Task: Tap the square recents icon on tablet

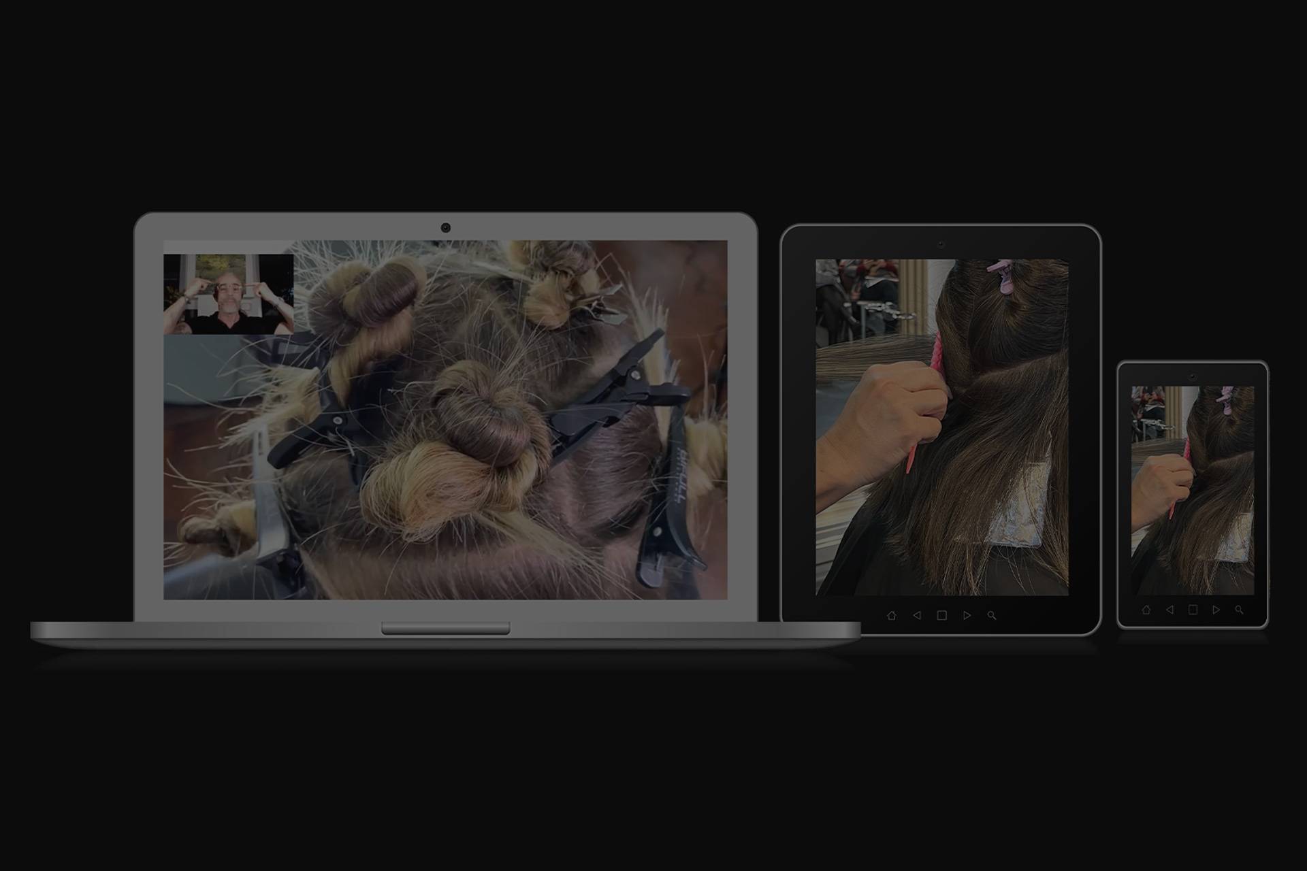Action: point(941,616)
